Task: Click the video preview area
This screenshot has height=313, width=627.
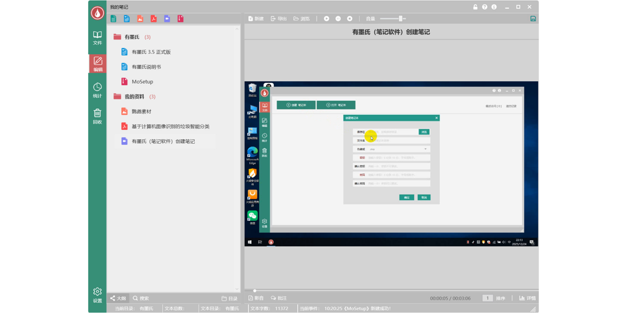Action: [391, 164]
